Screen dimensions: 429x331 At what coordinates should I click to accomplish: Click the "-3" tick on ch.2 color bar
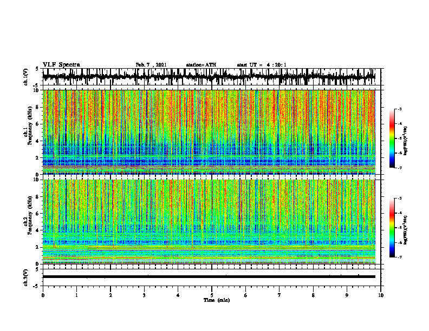pos(400,198)
